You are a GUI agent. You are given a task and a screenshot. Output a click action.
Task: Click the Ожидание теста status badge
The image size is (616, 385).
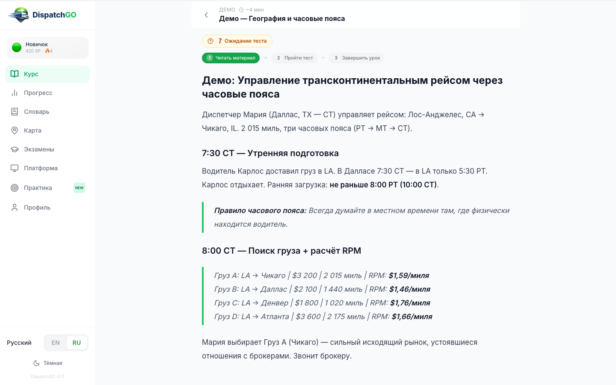click(237, 41)
